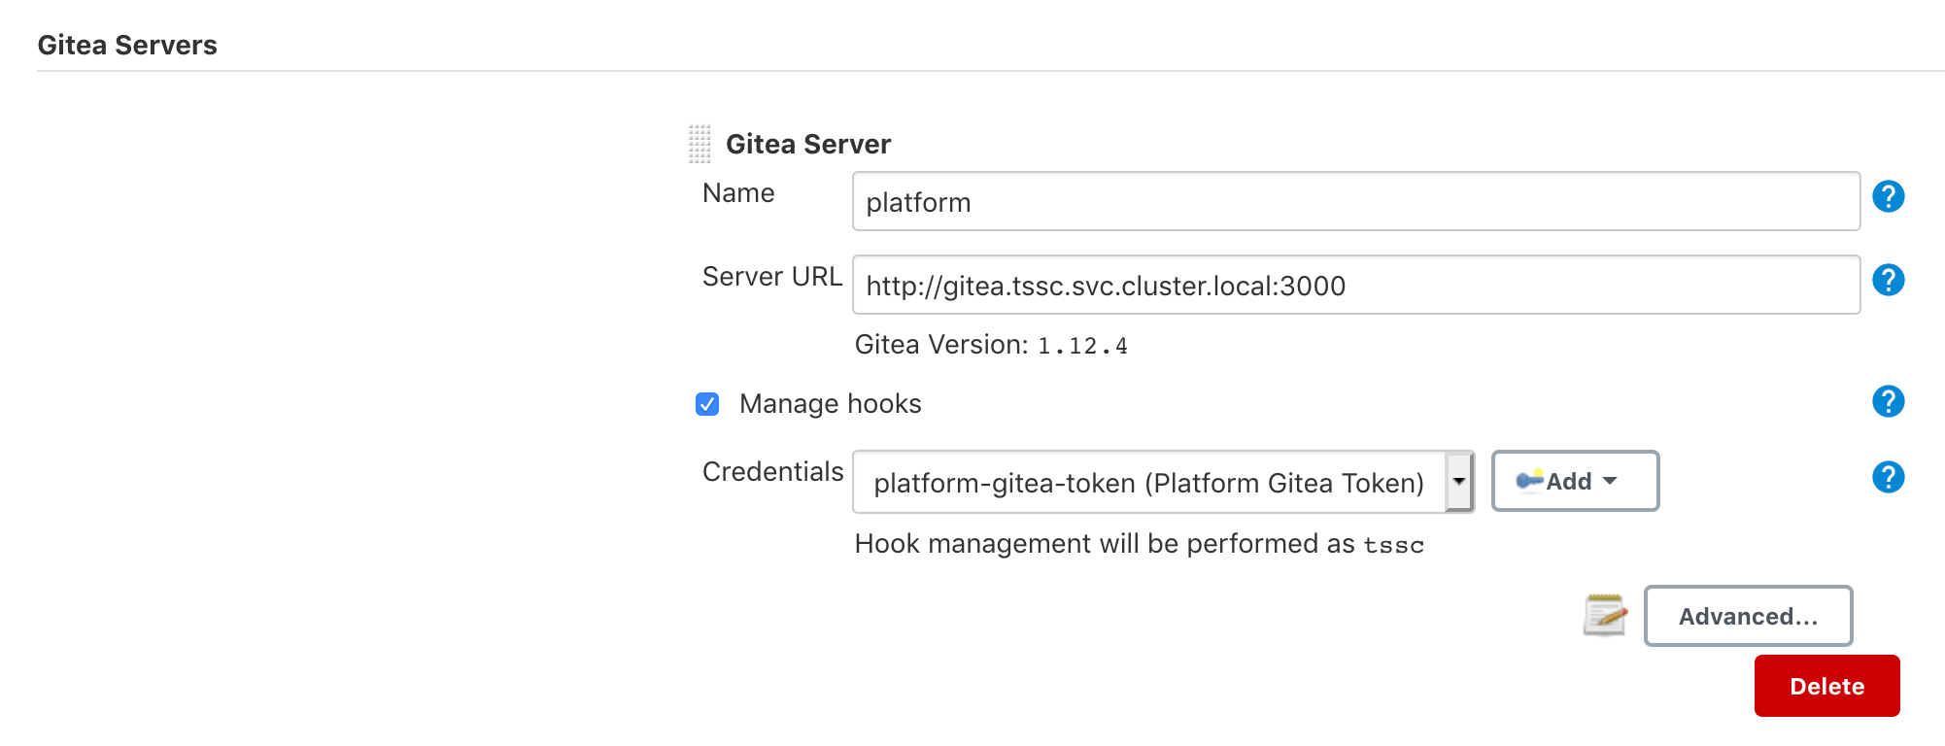1945x746 pixels.
Task: Focus the Name input containing platform
Action: pos(1356,201)
